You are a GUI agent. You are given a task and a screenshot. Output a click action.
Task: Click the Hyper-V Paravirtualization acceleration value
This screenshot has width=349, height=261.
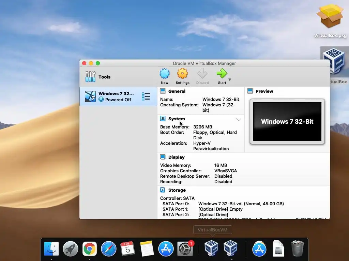(x=211, y=146)
